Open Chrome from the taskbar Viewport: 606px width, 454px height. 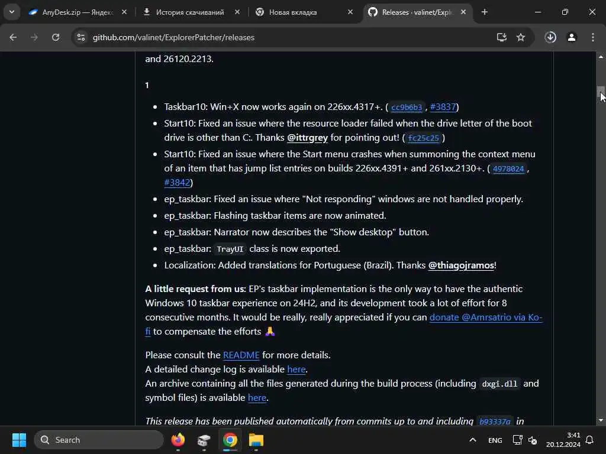pyautogui.click(x=230, y=440)
